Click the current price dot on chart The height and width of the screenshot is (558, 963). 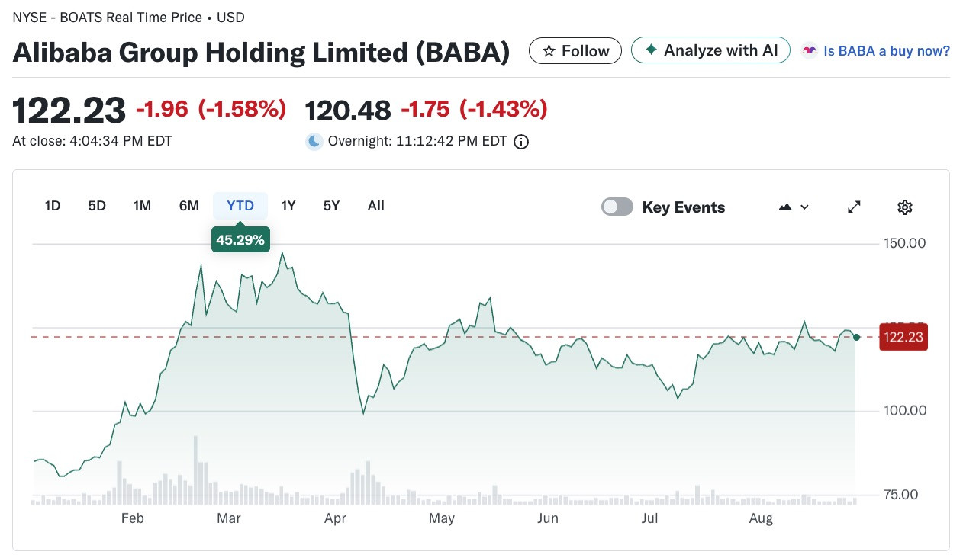[x=857, y=337]
